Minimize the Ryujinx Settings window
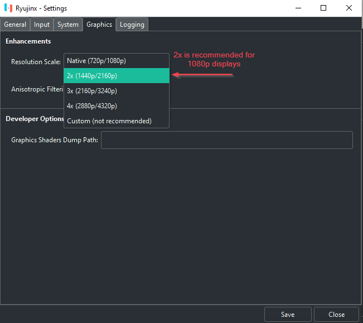This screenshot has width=363, height=323. pyautogui.click(x=298, y=8)
